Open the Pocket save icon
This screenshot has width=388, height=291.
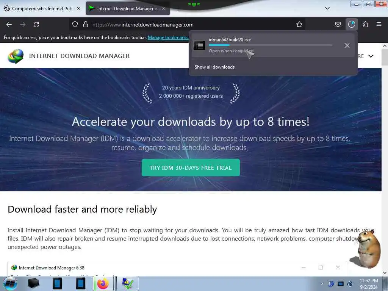point(338,24)
